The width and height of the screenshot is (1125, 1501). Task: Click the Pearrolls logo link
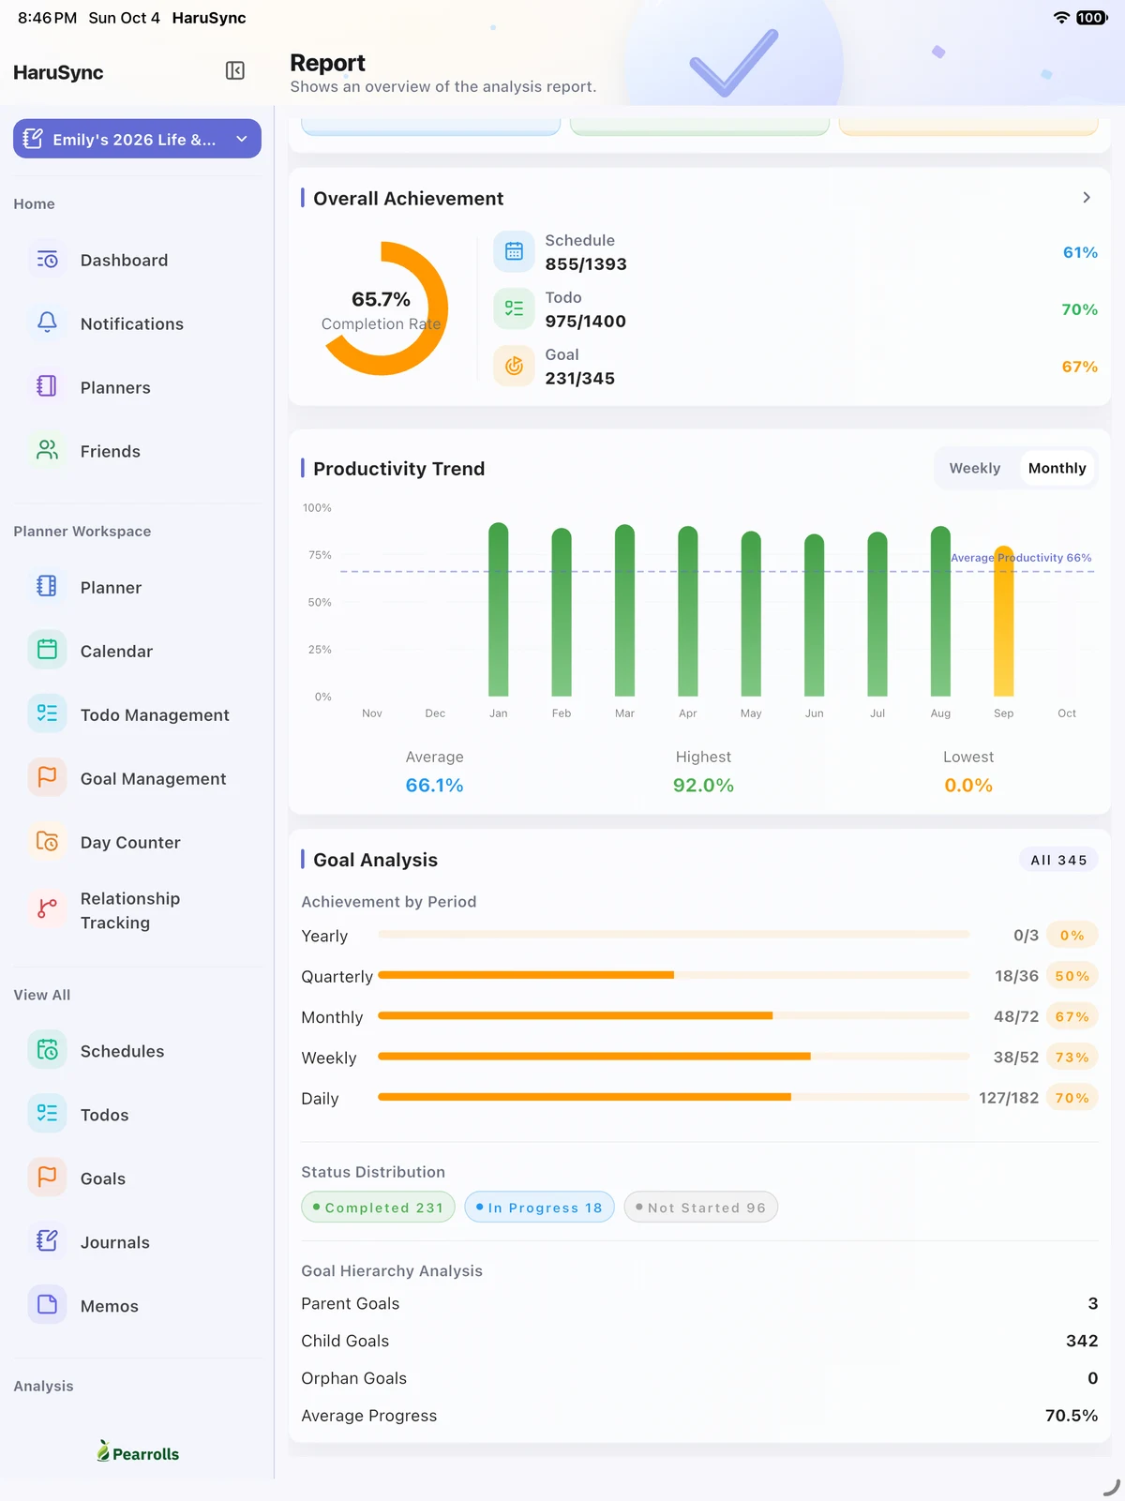138,1452
